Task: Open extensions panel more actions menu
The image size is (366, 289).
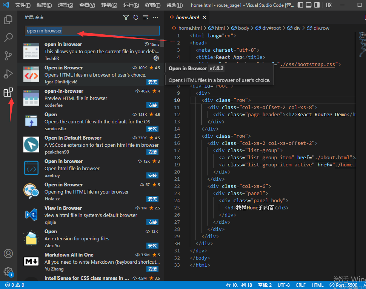Action: 155,17
